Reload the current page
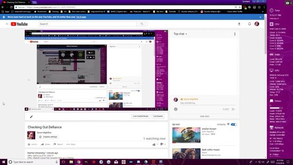The width and height of the screenshot is (293, 165). (x=11, y=7)
